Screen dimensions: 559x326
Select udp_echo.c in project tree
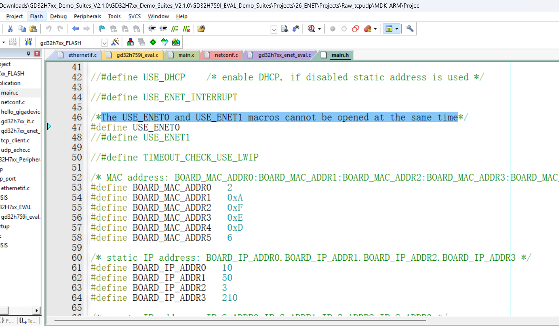tap(16, 150)
